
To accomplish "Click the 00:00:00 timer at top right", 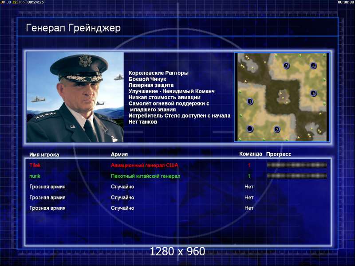I will click(x=346, y=2).
